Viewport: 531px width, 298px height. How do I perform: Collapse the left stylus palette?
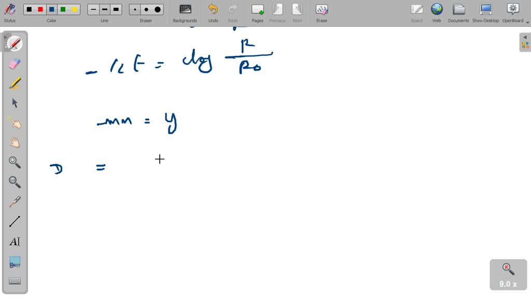pyautogui.click(x=5, y=37)
